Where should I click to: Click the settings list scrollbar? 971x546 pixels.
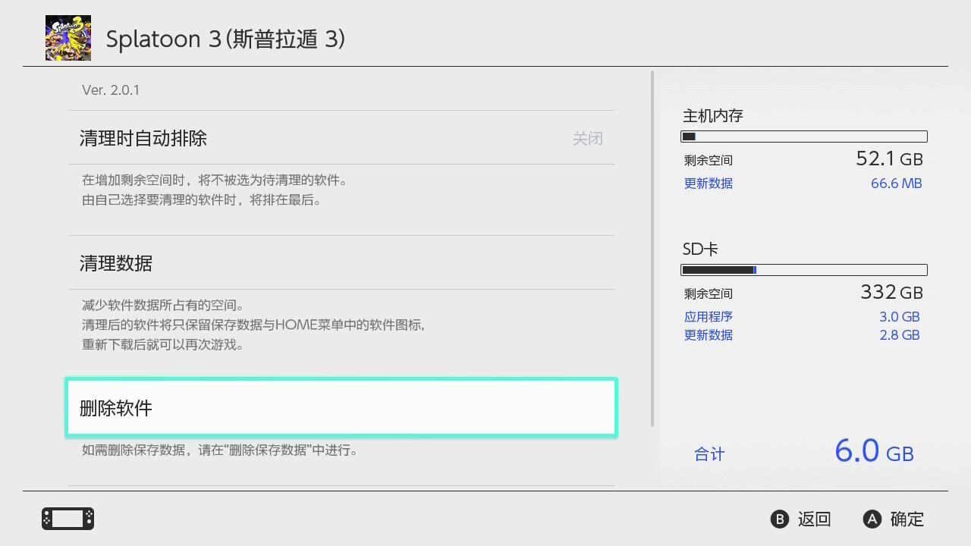652,249
